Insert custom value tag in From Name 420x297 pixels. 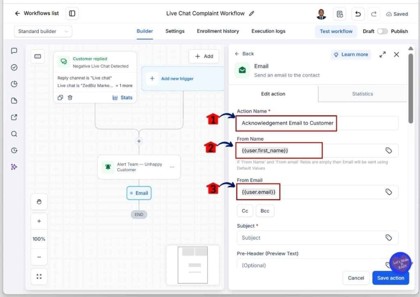click(389, 151)
